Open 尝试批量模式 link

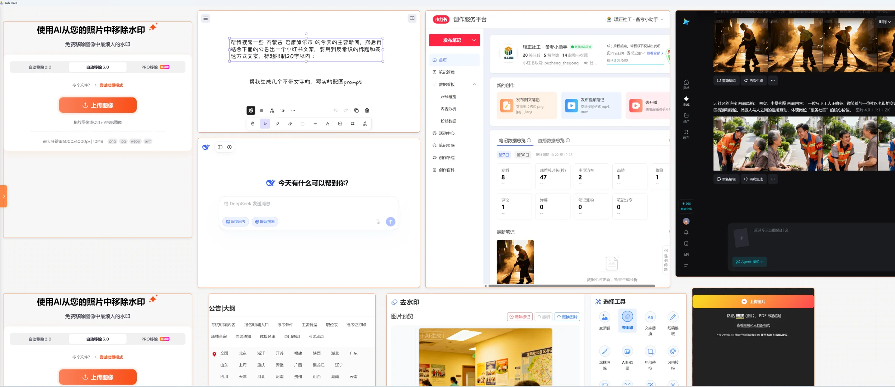(111, 85)
